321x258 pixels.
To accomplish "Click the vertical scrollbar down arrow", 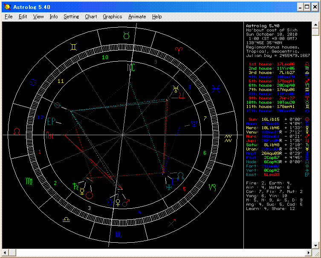I will 315,245.
